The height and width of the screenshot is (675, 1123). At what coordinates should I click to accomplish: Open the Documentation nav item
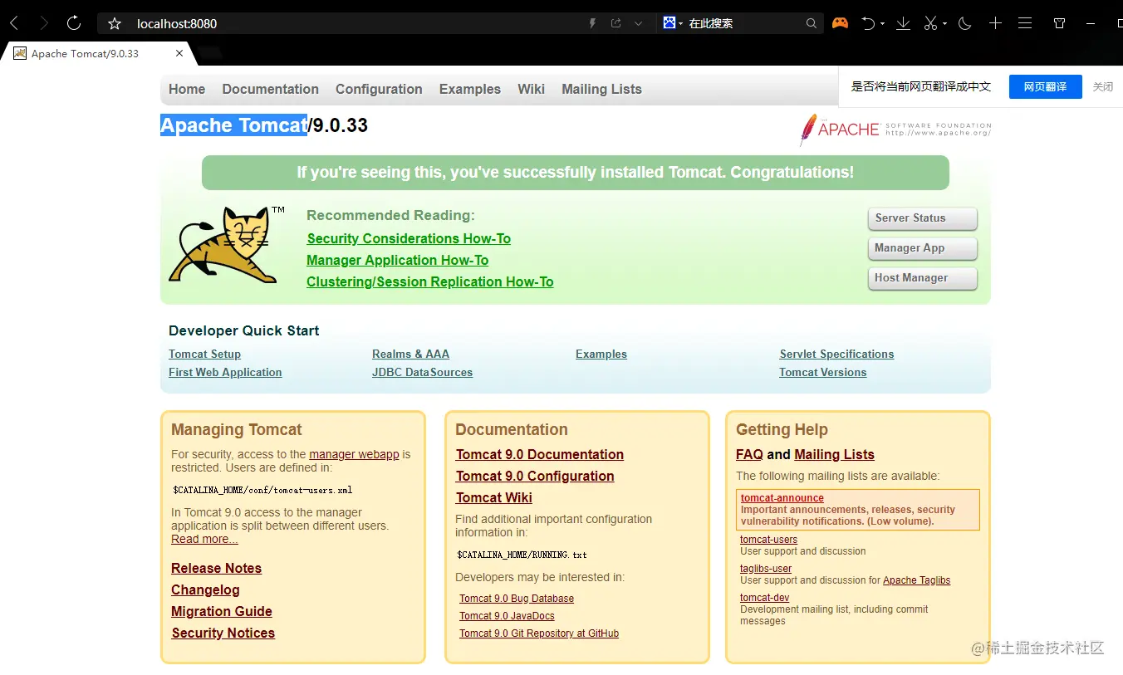(x=270, y=89)
